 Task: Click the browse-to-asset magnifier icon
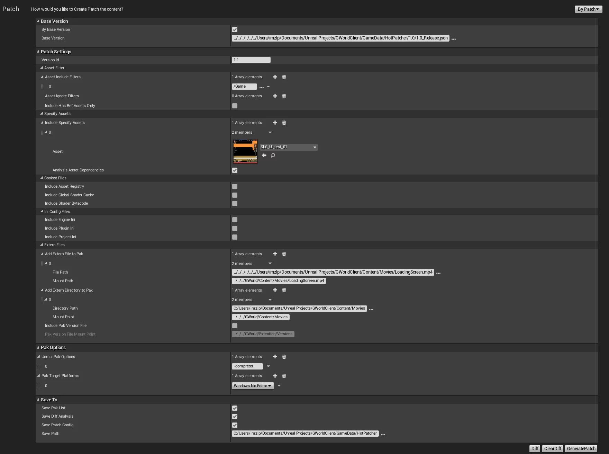(x=273, y=155)
